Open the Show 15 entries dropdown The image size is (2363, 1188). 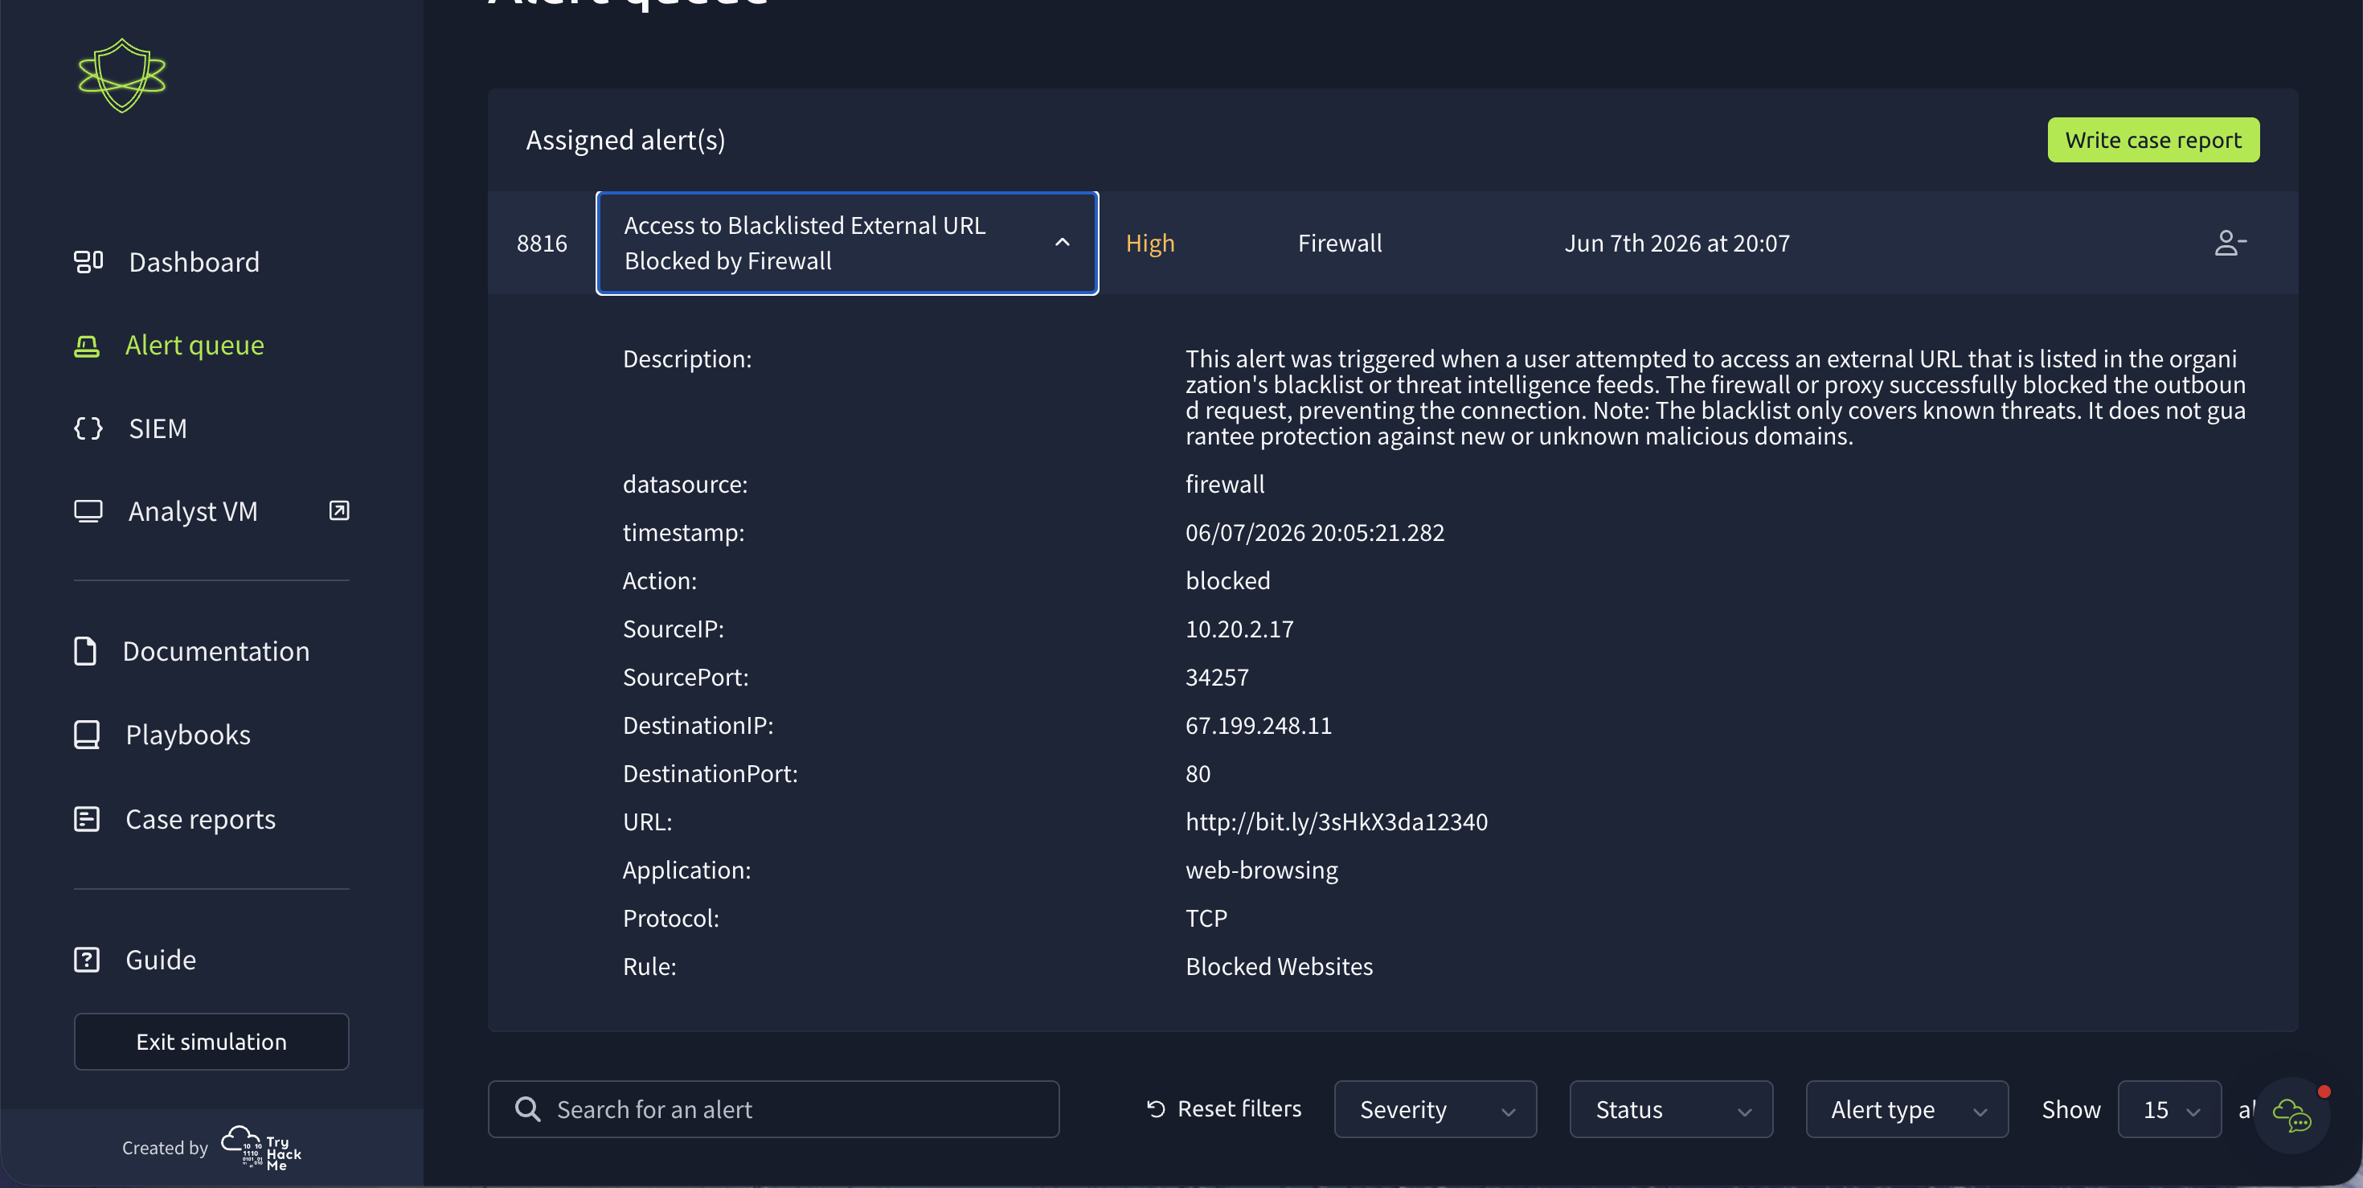(x=2169, y=1109)
